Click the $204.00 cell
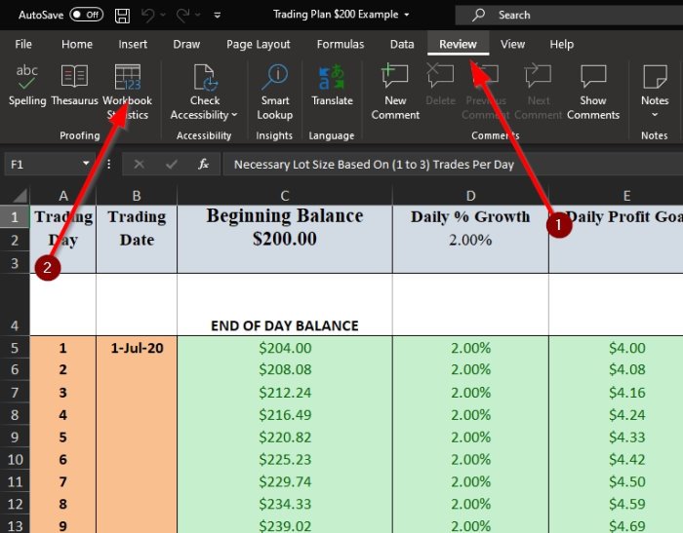Image resolution: width=683 pixels, height=533 pixels. 285,348
